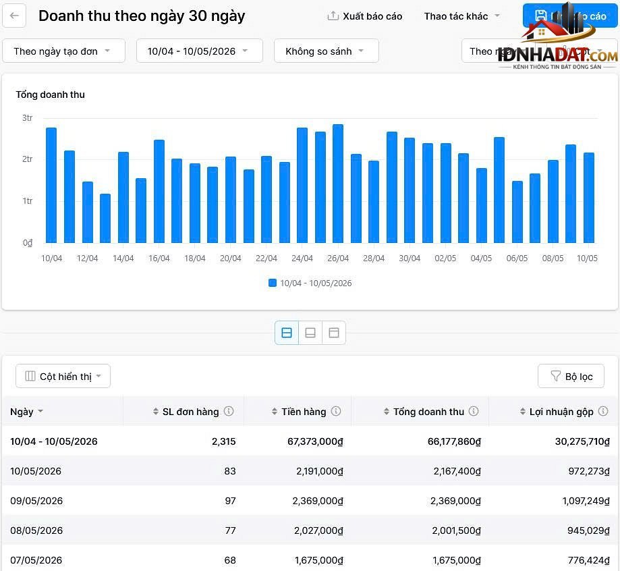Open Thao tác khác menu
The image size is (620, 571).
[x=462, y=16]
